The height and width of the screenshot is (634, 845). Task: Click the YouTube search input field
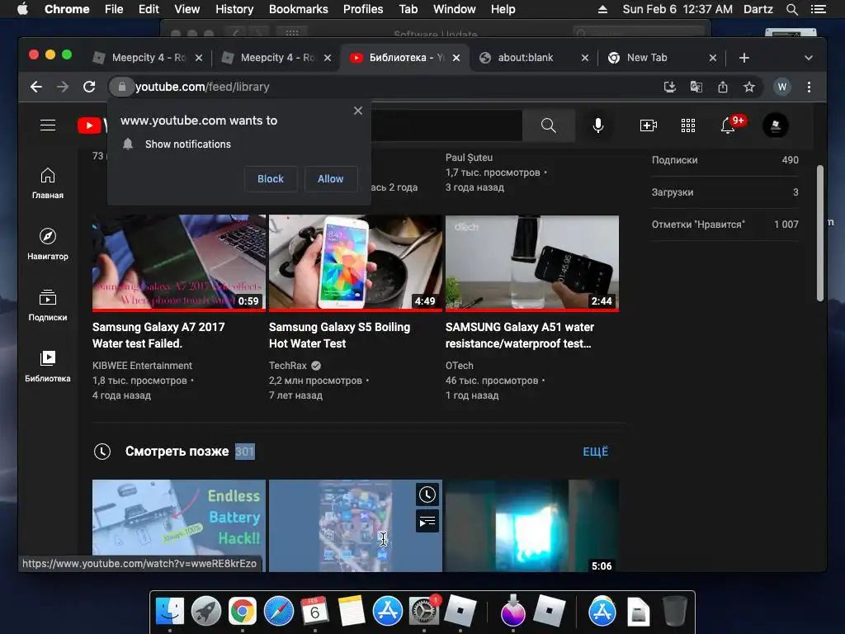click(x=446, y=125)
